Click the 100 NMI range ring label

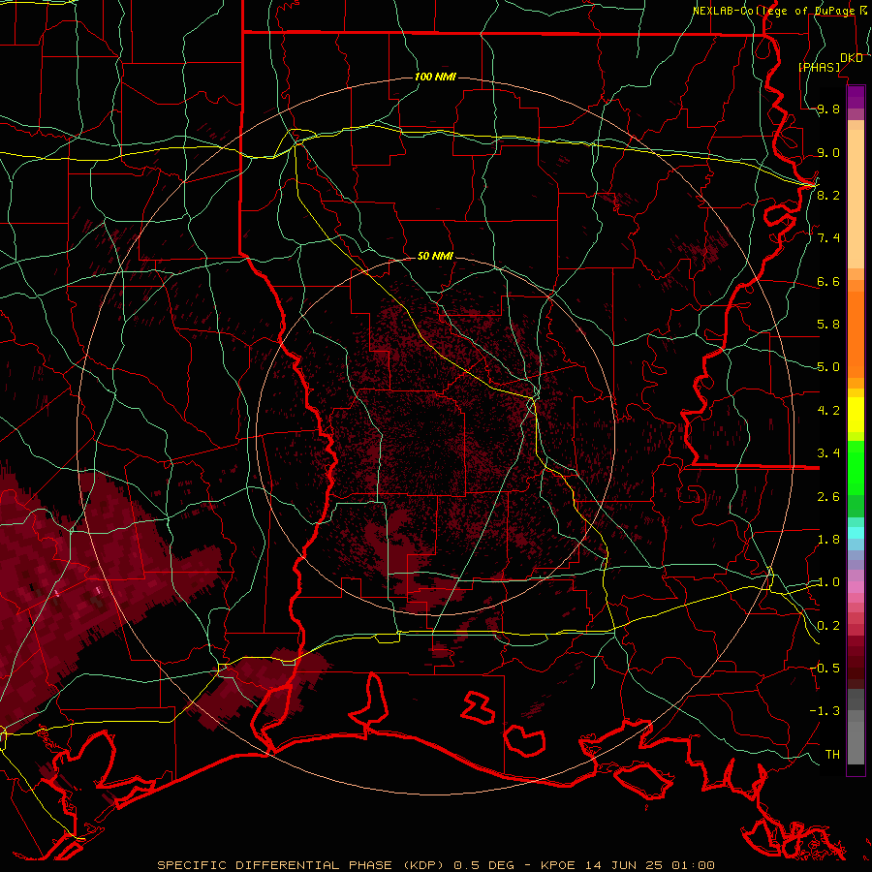pos(435,77)
